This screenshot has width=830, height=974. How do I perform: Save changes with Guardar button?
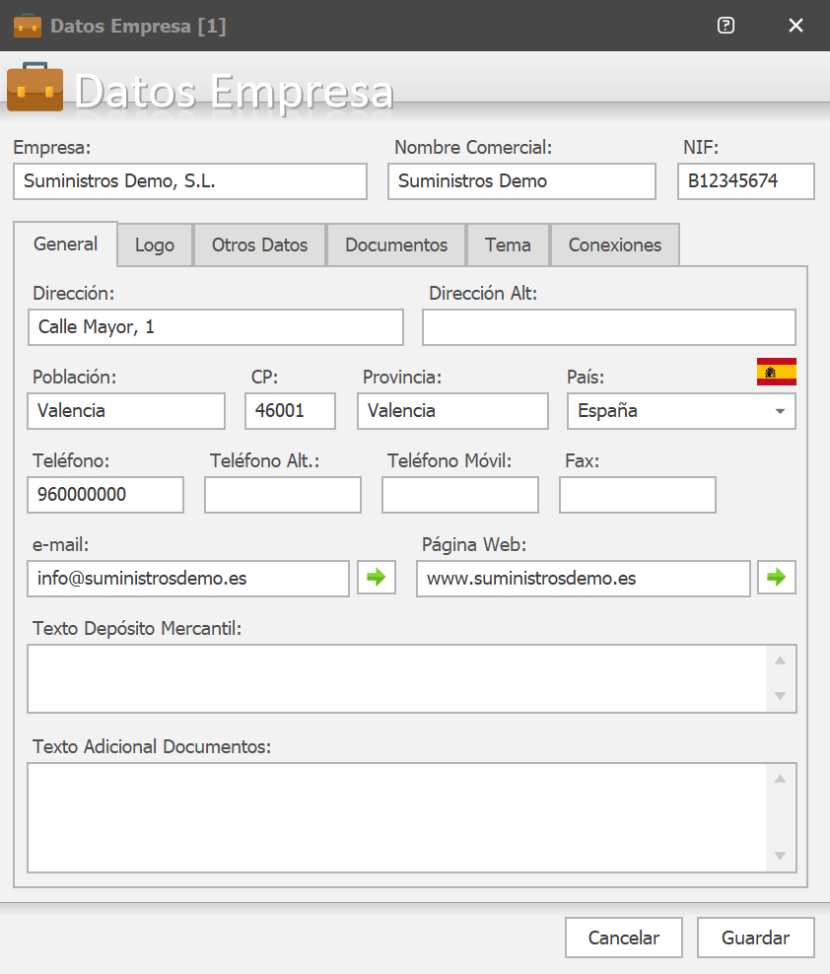[755, 938]
